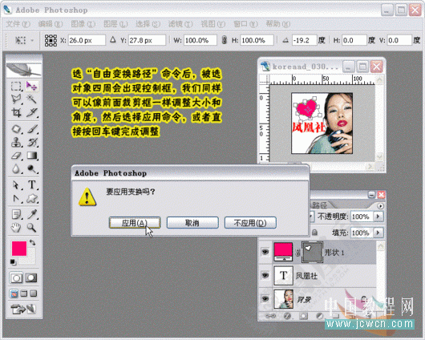This screenshot has width=425, height=340.
Task: Switch to the 路径 tab
Action: coord(320,204)
